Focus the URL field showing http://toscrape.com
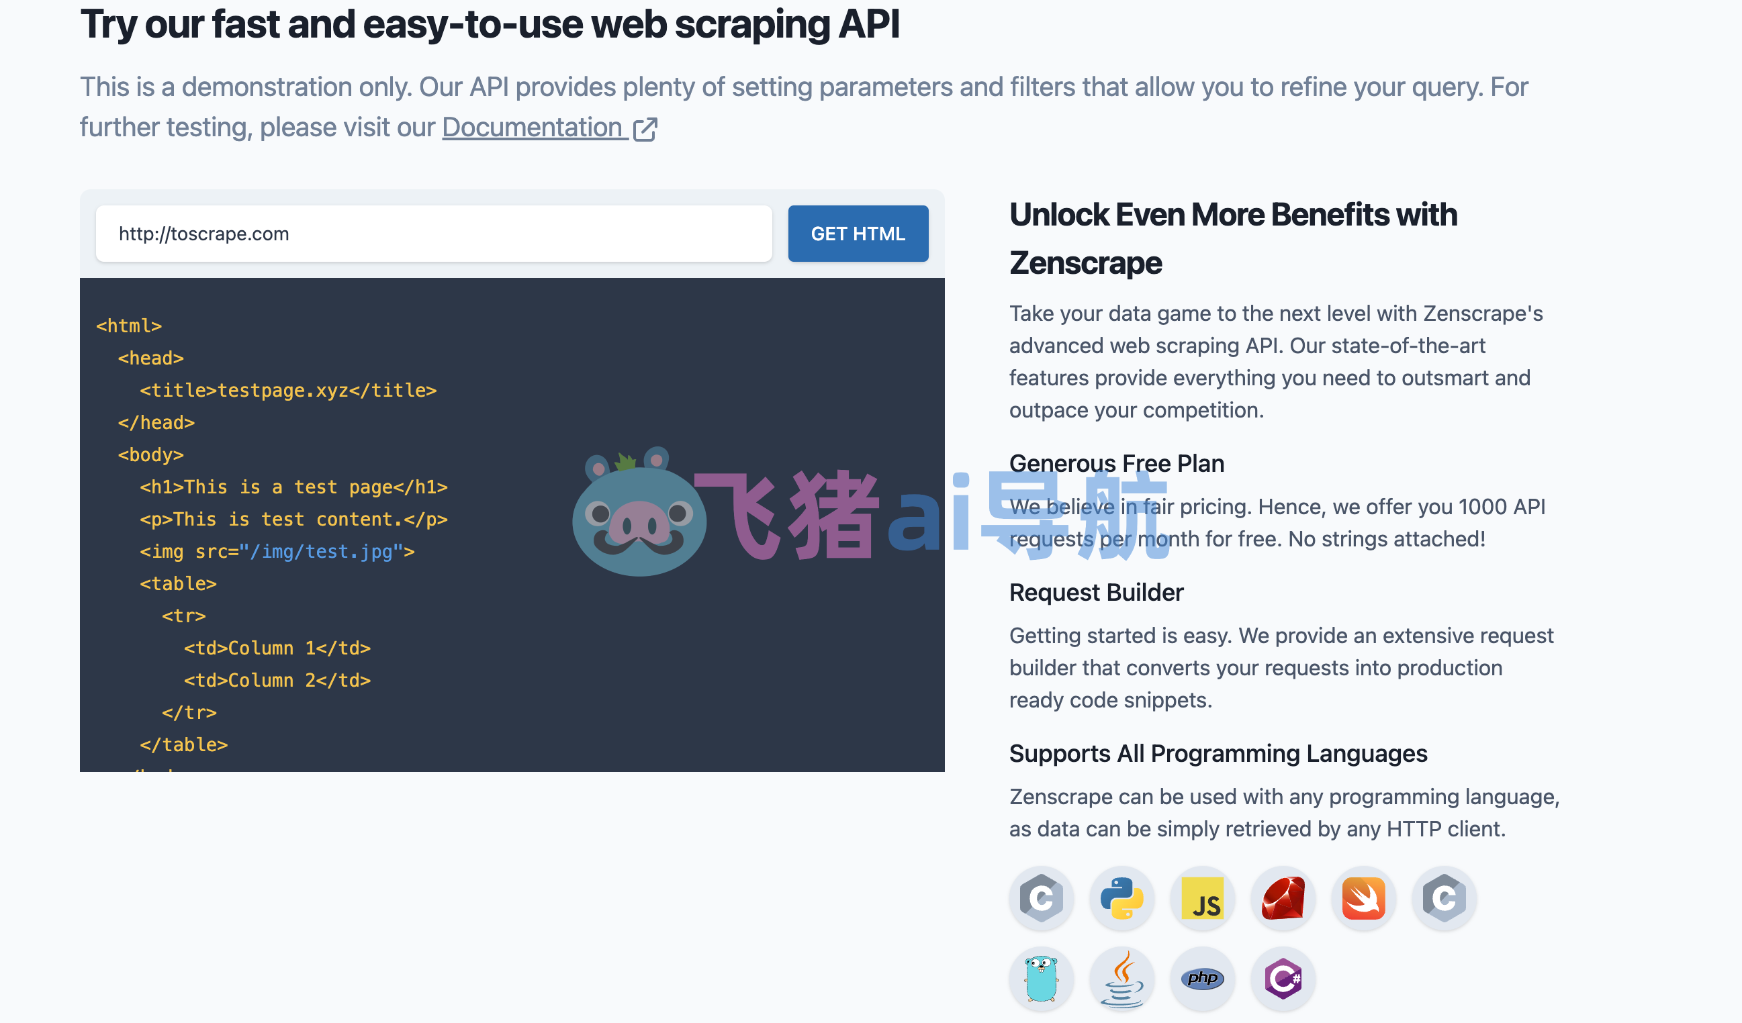 pos(433,234)
